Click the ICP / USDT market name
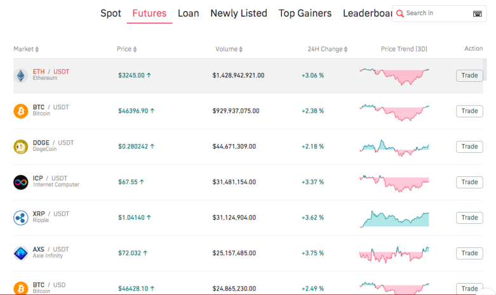Screen dimensions: 496x295 click(50, 178)
